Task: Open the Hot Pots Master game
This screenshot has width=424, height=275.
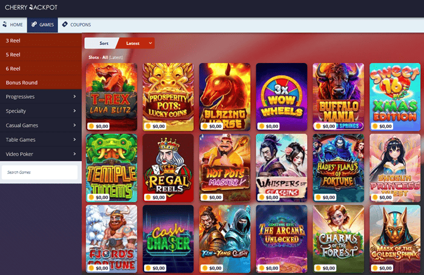Action: coord(225,168)
